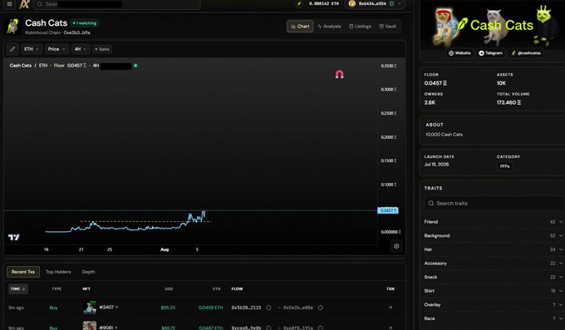Open the 0.000142 ETH balance

[324, 3]
